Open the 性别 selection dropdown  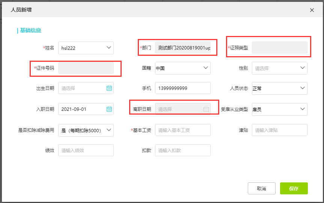303,68
